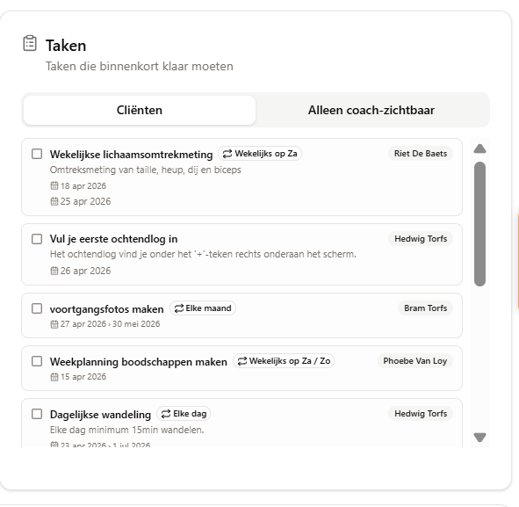Toggle the Dagelijkse wandeling checkbox
The image size is (519, 507).
click(37, 414)
